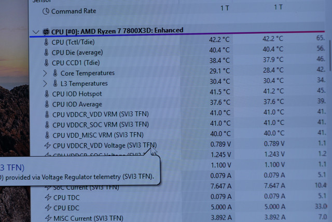The width and height of the screenshot is (332, 222).
Task: Click thermometer icon for CPU VDDCR_SOC VRM
Action: tap(47, 125)
